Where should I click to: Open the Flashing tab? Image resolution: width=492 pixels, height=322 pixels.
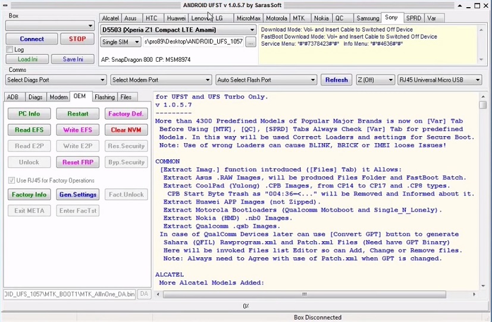click(105, 97)
